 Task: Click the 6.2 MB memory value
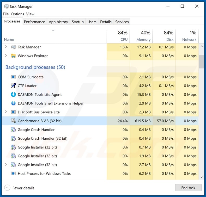coord(145,174)
